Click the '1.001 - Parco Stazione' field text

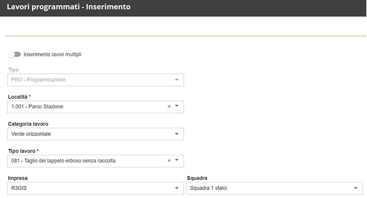(37, 106)
